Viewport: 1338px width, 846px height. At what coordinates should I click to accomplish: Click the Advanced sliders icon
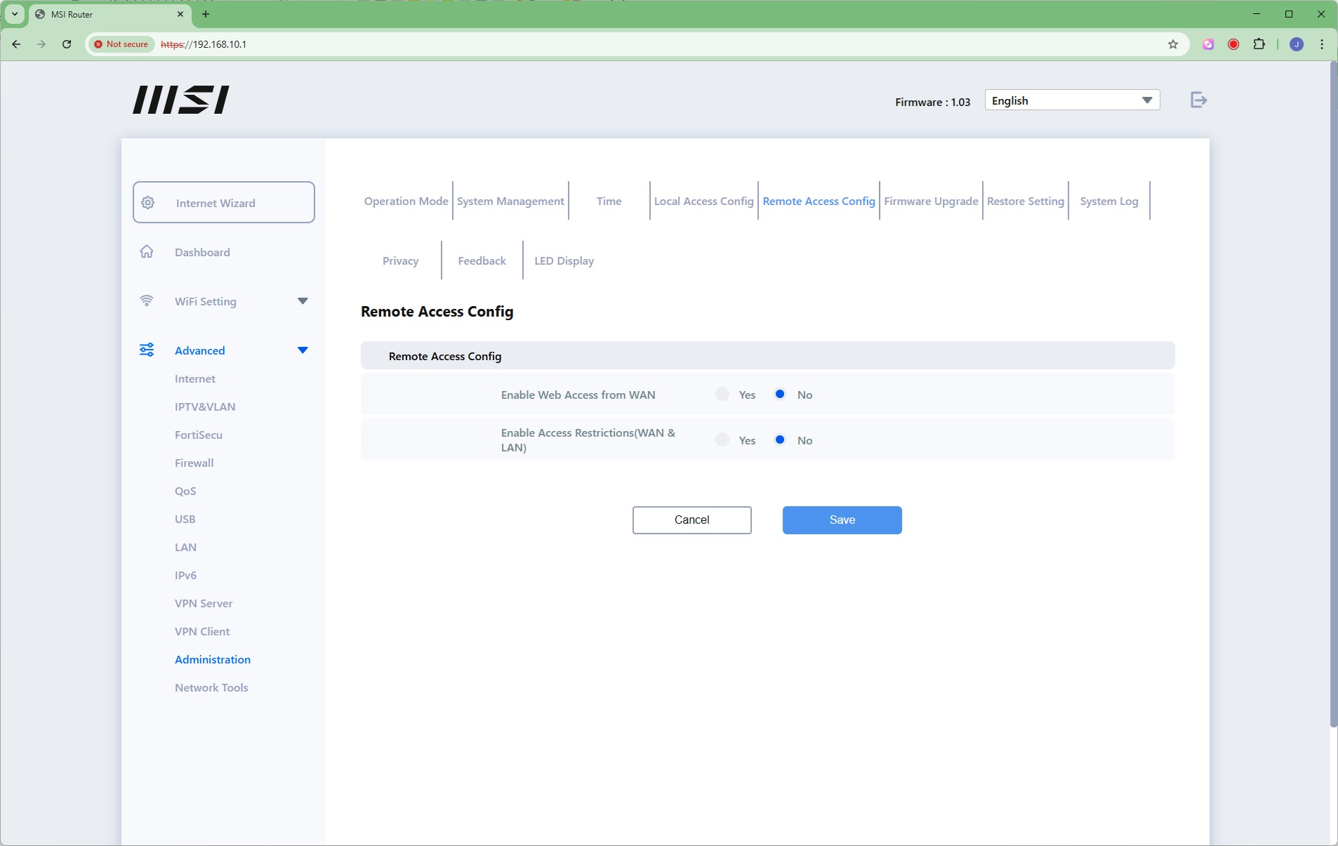point(147,350)
